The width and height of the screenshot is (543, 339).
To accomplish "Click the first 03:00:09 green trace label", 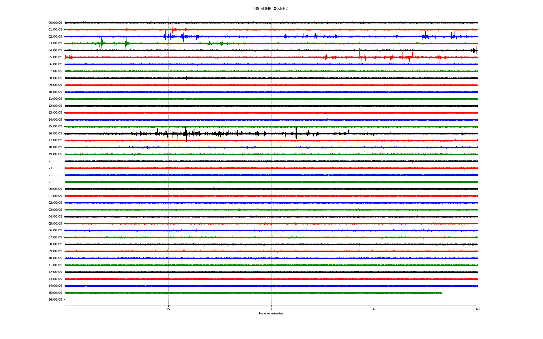I will click(x=55, y=44).
